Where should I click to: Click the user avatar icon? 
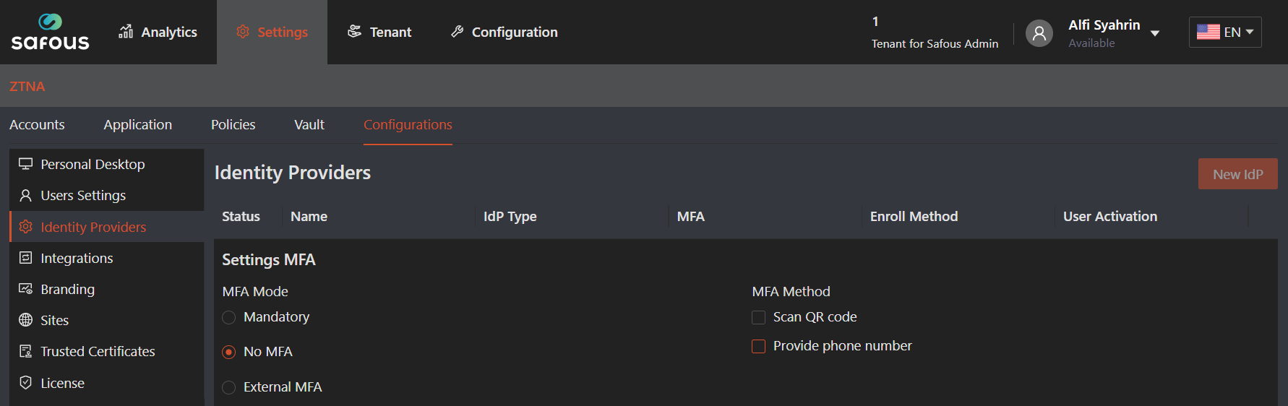pyautogui.click(x=1039, y=33)
